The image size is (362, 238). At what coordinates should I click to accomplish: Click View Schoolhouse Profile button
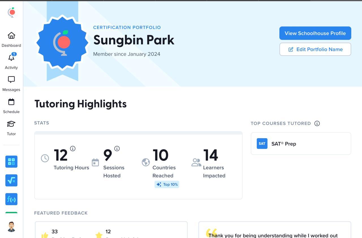[315, 33]
